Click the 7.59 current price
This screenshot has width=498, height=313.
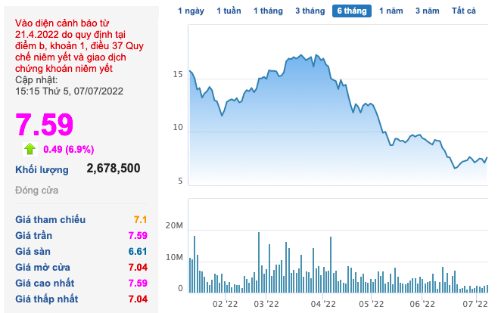click(45, 124)
